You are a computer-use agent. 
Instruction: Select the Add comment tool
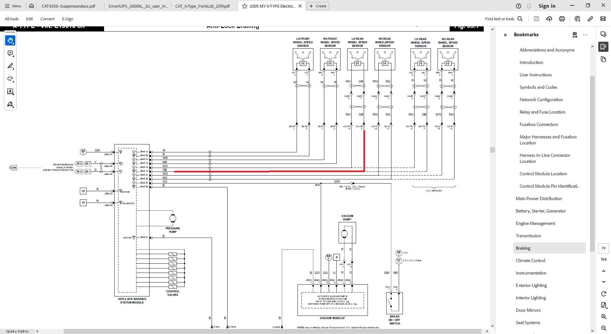(10, 53)
